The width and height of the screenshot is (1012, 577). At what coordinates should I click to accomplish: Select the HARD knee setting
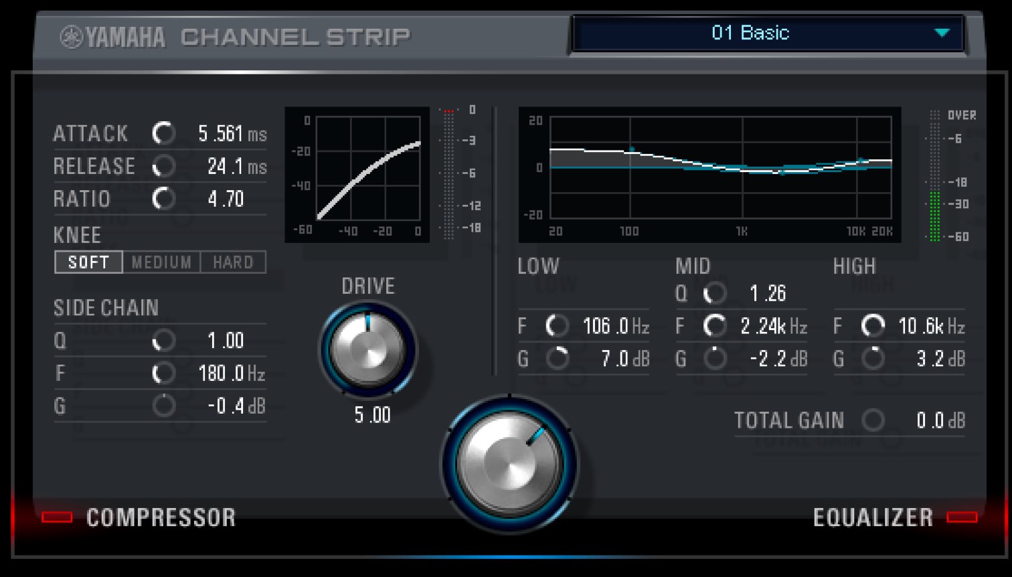[x=233, y=262]
